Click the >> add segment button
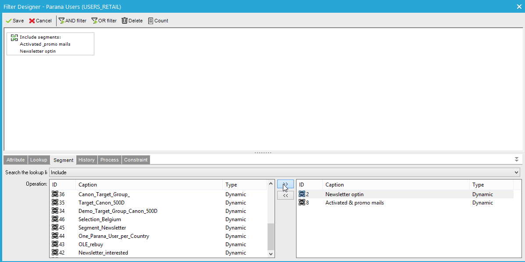The image size is (525, 262). [286, 184]
